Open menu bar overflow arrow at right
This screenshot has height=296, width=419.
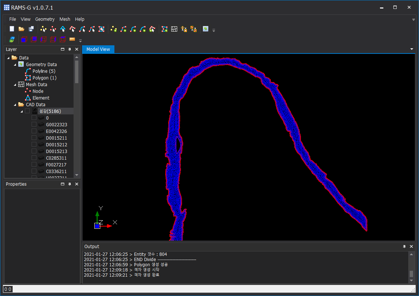point(413,20)
